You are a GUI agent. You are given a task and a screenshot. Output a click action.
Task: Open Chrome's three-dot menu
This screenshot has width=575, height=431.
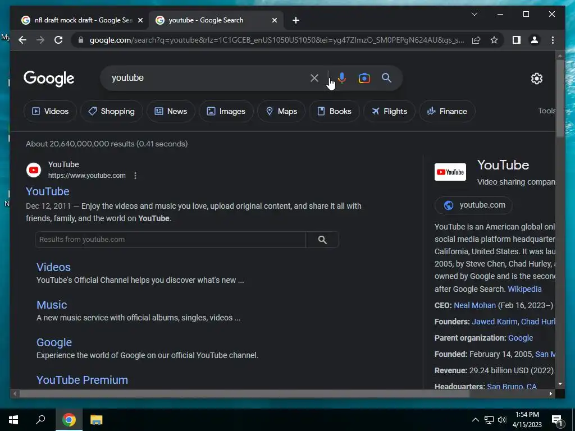pyautogui.click(x=553, y=40)
